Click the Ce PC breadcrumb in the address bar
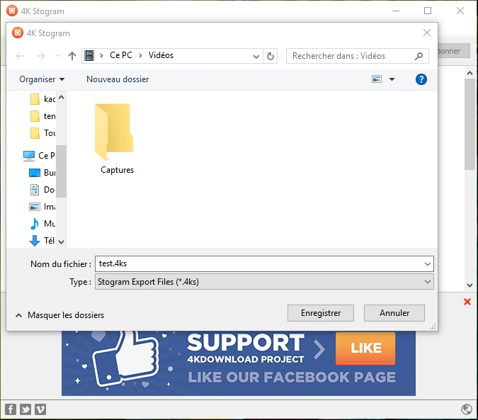Viewport: 478px width, 420px height. [x=120, y=55]
